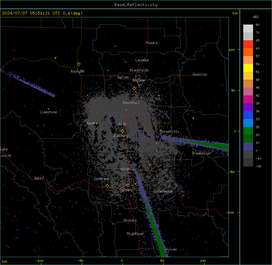
Task: Click the Didsbury city label
Action: (x=121, y=136)
